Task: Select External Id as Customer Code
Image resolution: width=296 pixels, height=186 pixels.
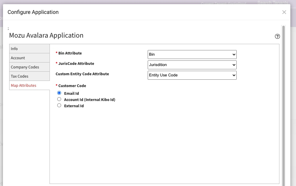Action: pyautogui.click(x=59, y=105)
